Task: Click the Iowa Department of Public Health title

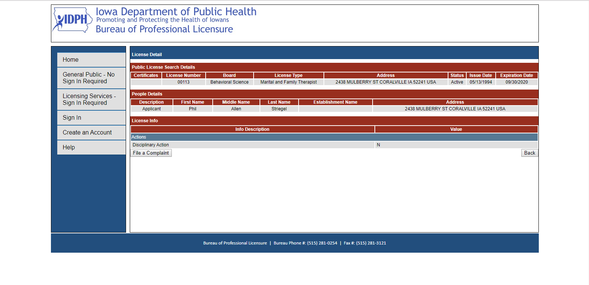Action: point(176,12)
